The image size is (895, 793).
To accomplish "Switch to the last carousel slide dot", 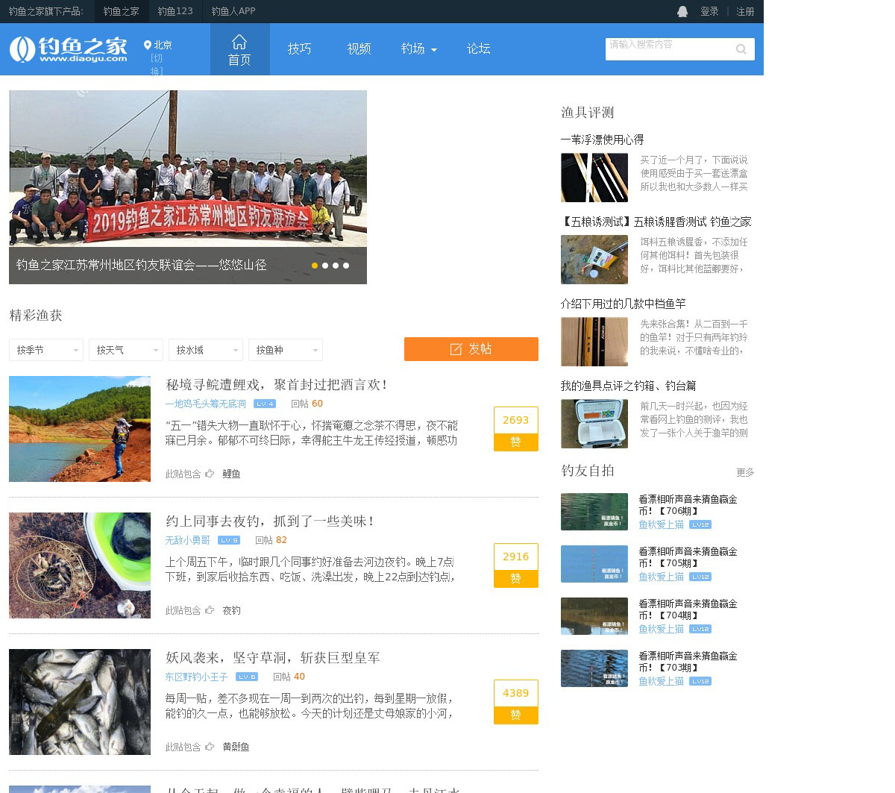I will pos(346,266).
